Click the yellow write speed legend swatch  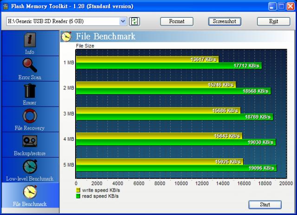click(x=78, y=190)
